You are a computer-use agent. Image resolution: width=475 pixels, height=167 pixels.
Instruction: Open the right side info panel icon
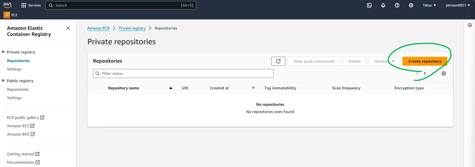coord(470,25)
